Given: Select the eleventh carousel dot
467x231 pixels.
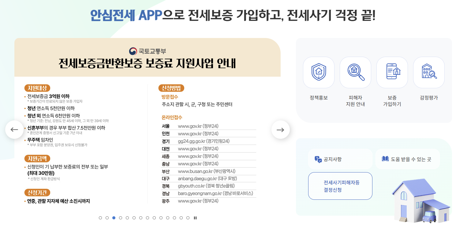Looking at the screenshot, I should (x=168, y=218).
